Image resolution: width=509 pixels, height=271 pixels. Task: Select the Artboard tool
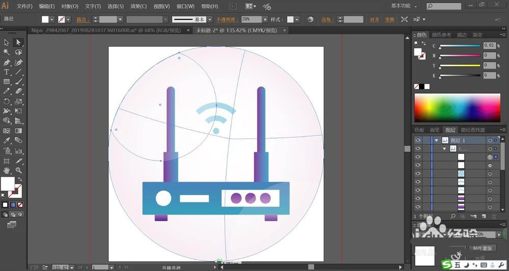coord(7,161)
